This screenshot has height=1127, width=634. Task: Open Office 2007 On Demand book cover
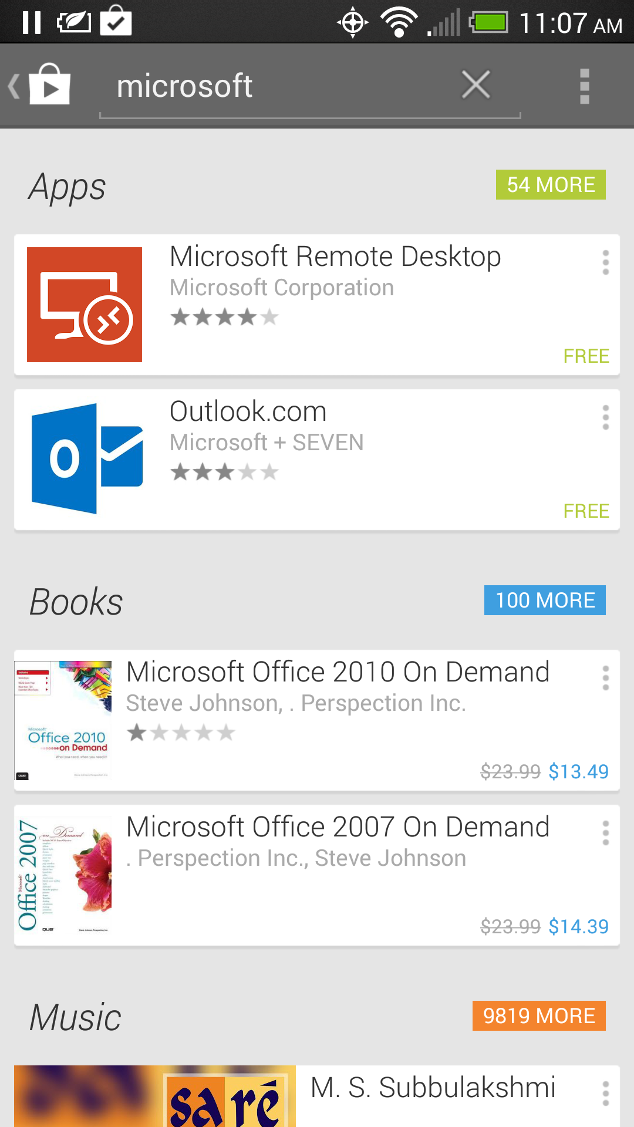click(x=63, y=875)
